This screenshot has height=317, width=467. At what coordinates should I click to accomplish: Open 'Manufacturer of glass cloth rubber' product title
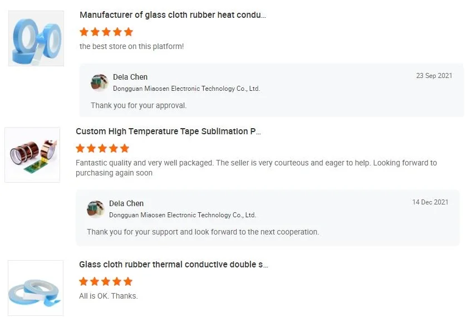click(x=173, y=15)
